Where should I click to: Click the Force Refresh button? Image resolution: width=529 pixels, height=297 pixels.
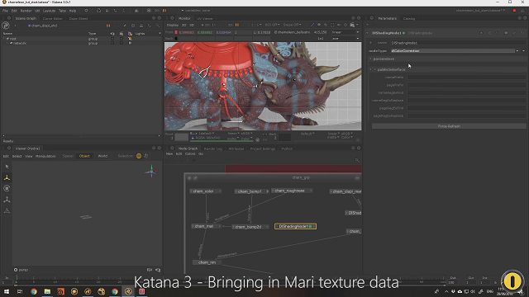(449, 126)
